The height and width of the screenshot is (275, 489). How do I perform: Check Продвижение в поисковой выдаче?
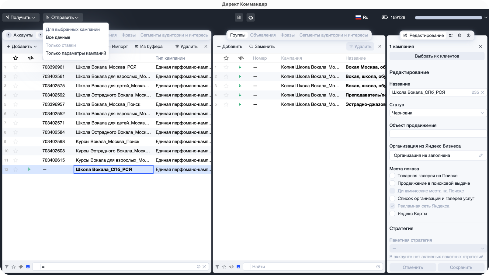coord(392,183)
